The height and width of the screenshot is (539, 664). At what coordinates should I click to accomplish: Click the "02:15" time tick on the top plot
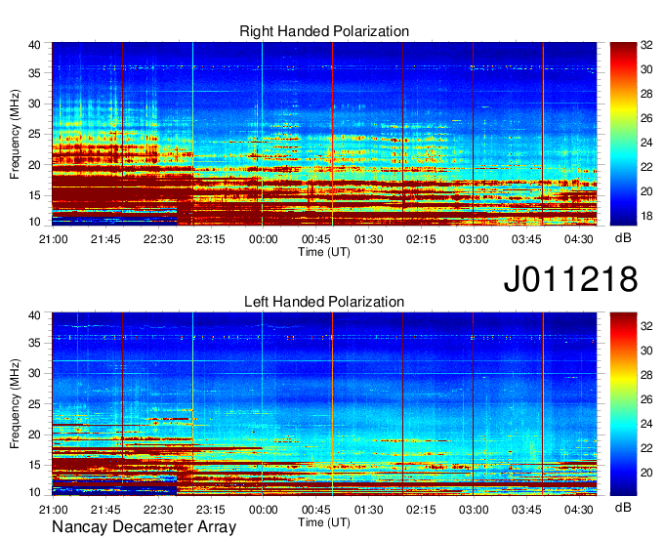421,239
